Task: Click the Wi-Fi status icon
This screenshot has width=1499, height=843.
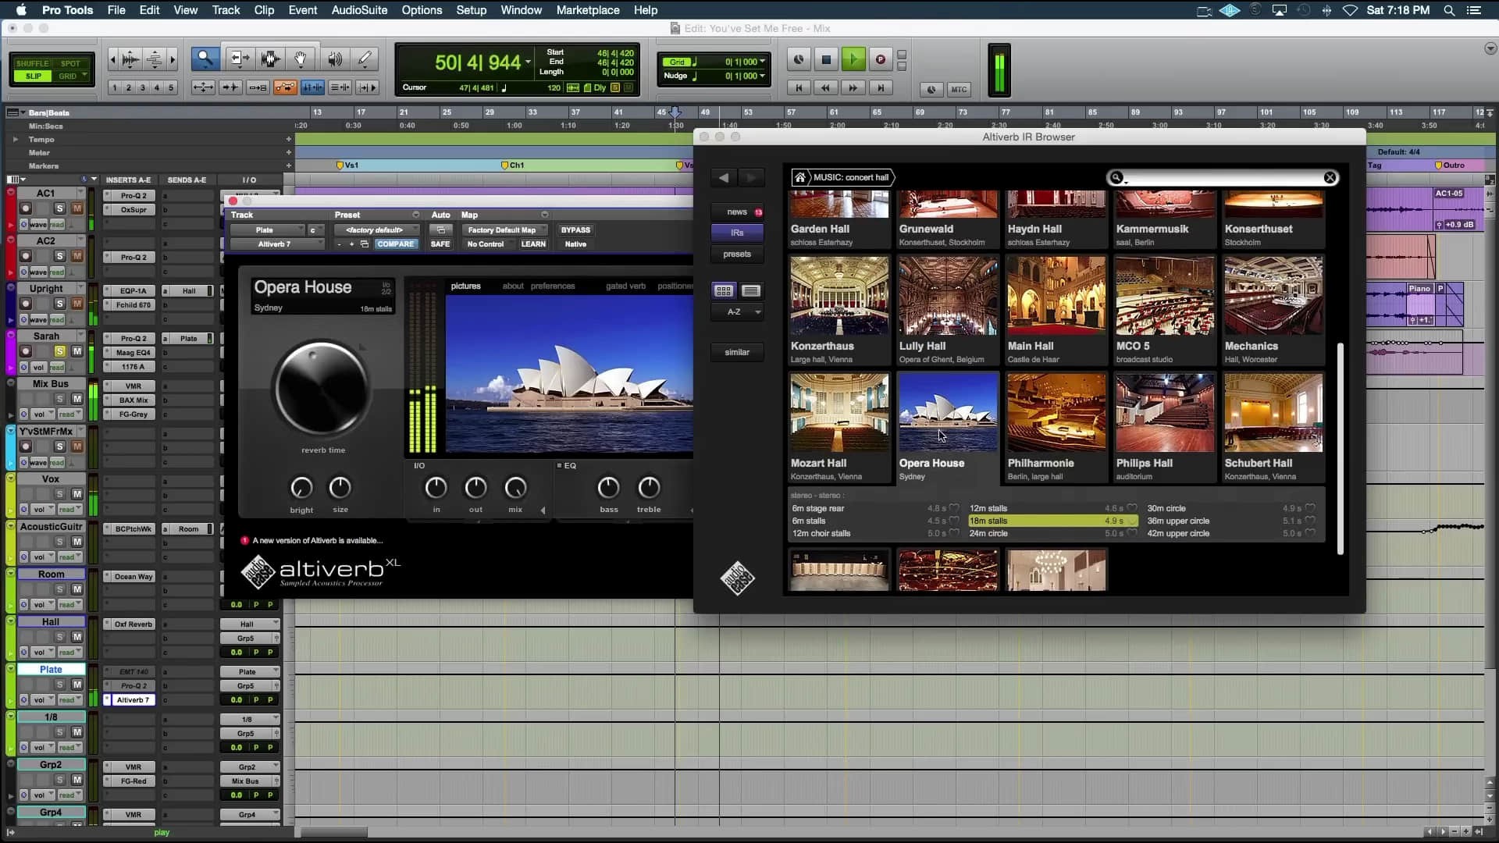Action: click(1350, 10)
